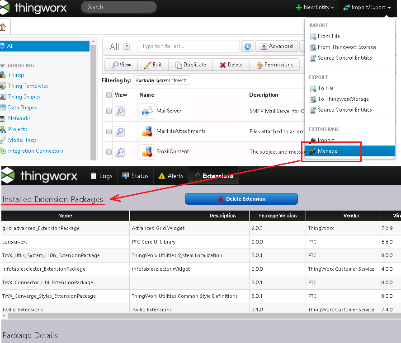This screenshot has width=401, height=343.
Task: Click the Search field in header
Action: (118, 7)
